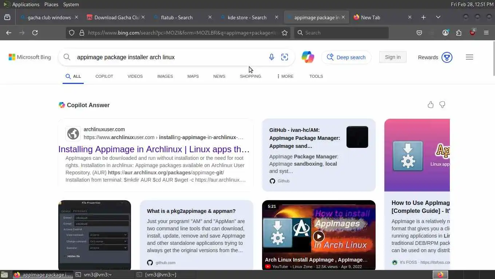Click the Save to Pocket icon
The width and height of the screenshot is (495, 279).
pyautogui.click(x=419, y=33)
